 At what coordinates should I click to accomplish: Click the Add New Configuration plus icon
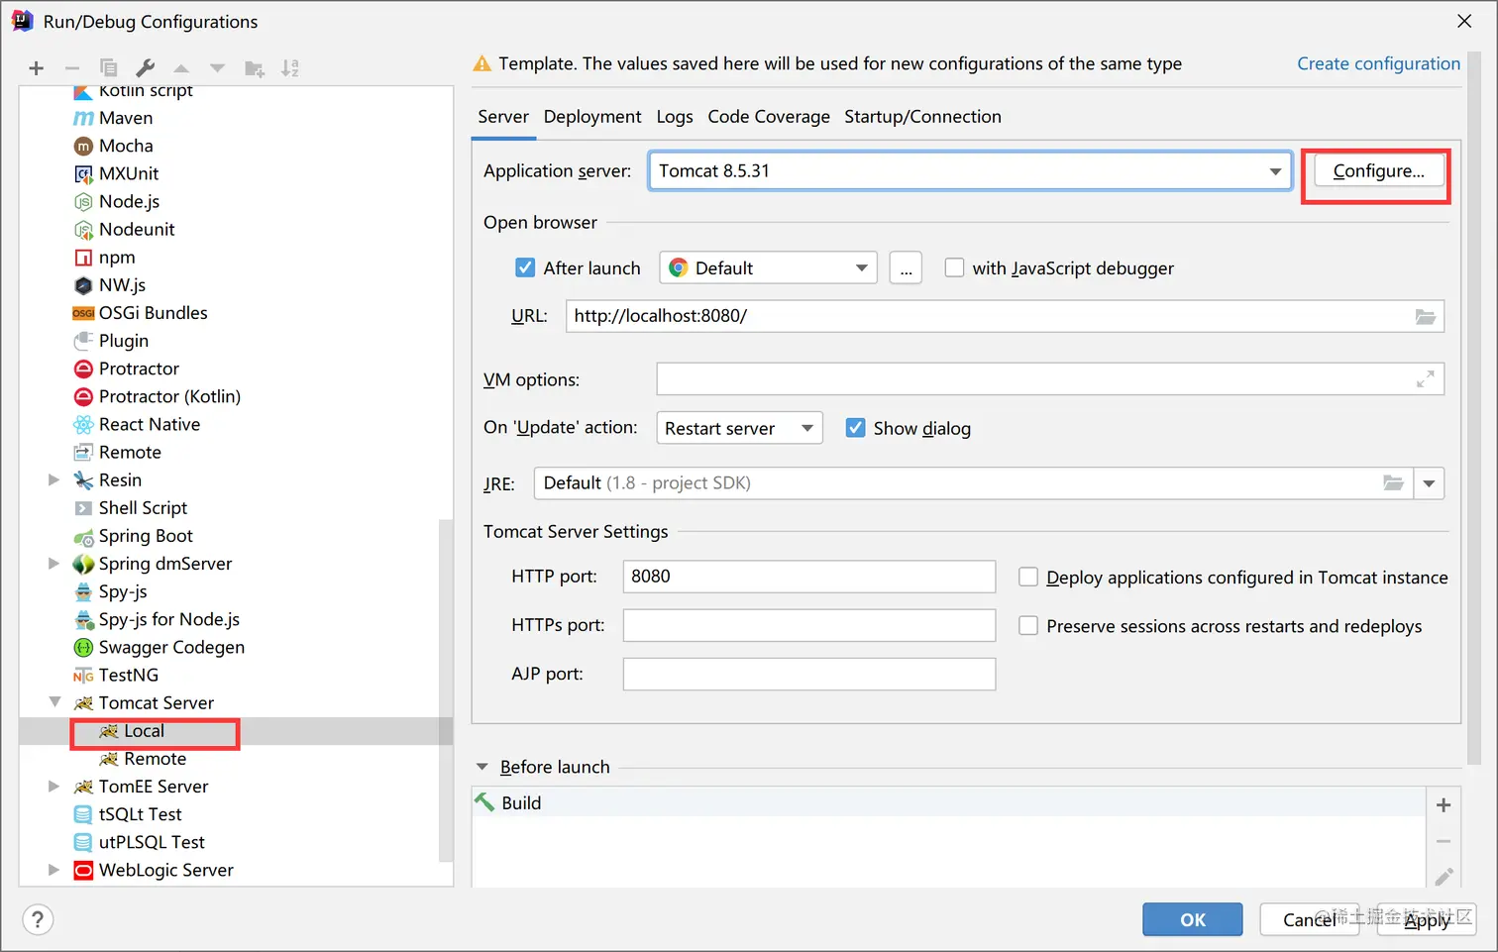tap(37, 68)
